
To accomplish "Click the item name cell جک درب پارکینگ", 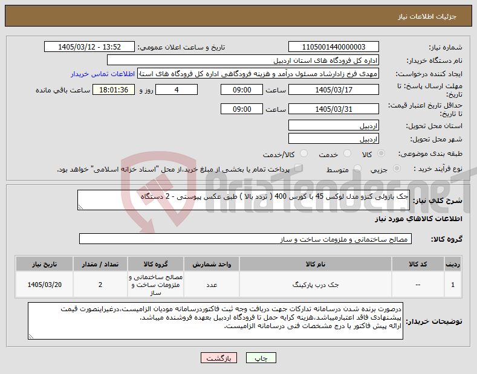I will tap(315, 285).
